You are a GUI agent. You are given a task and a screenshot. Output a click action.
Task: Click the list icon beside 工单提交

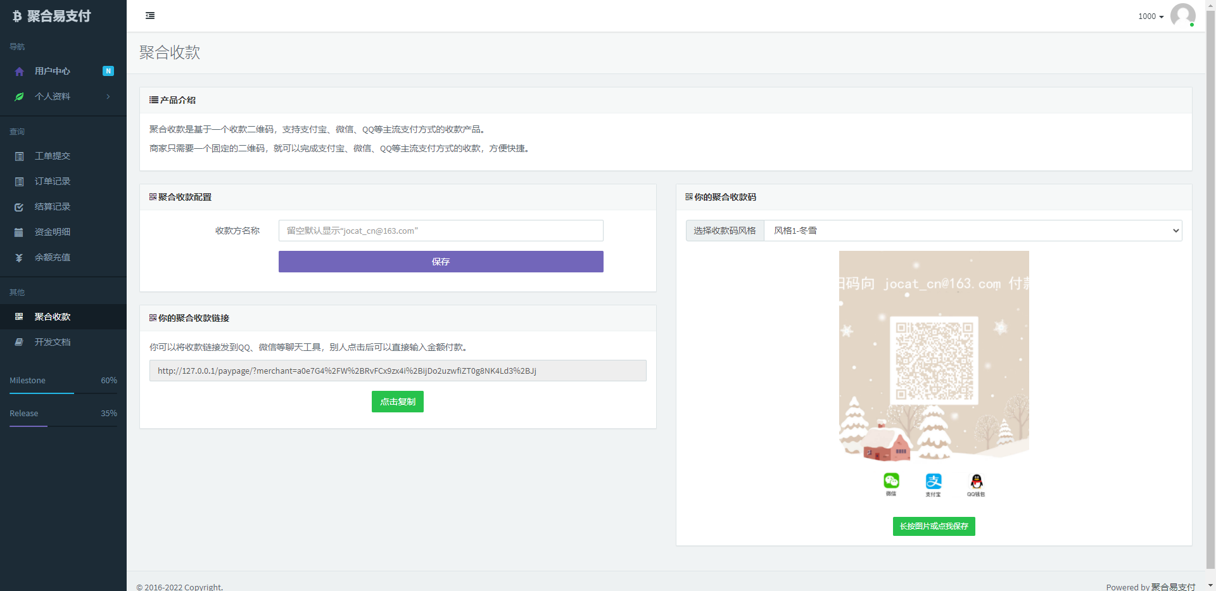pyautogui.click(x=19, y=156)
